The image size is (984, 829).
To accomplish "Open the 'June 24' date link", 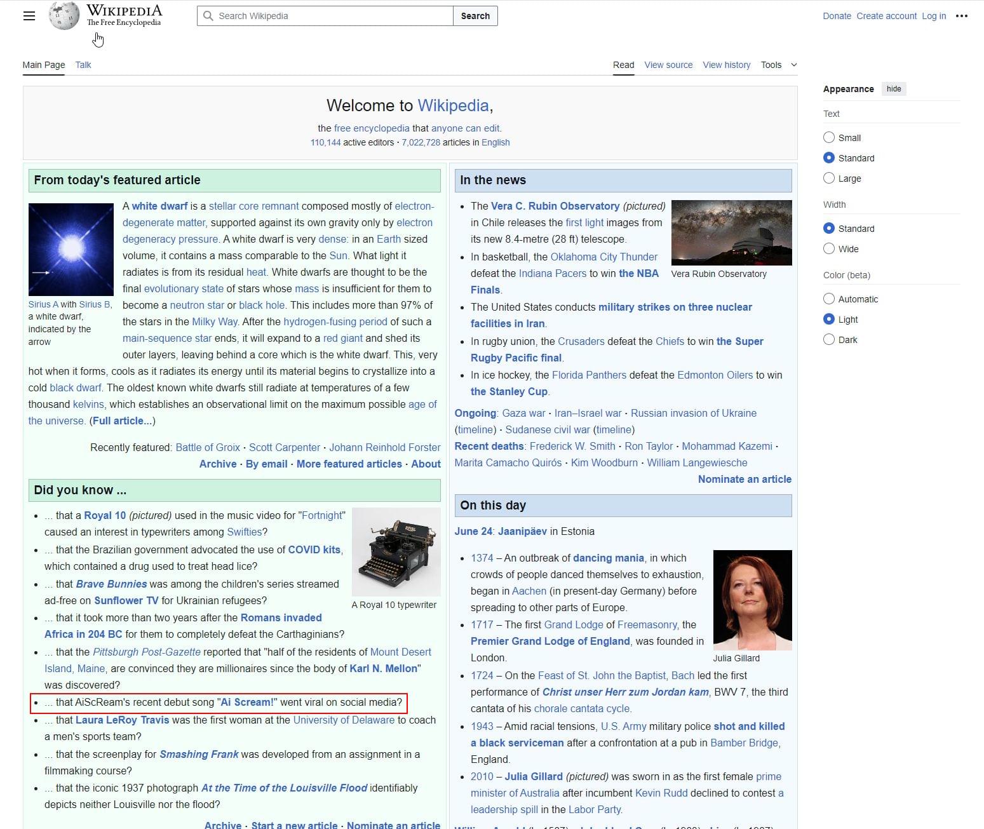I will tap(473, 531).
